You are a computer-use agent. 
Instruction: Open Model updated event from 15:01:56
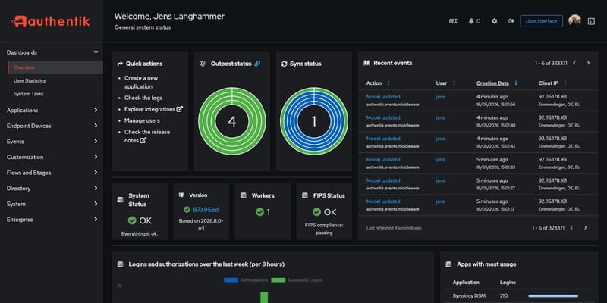(383, 97)
